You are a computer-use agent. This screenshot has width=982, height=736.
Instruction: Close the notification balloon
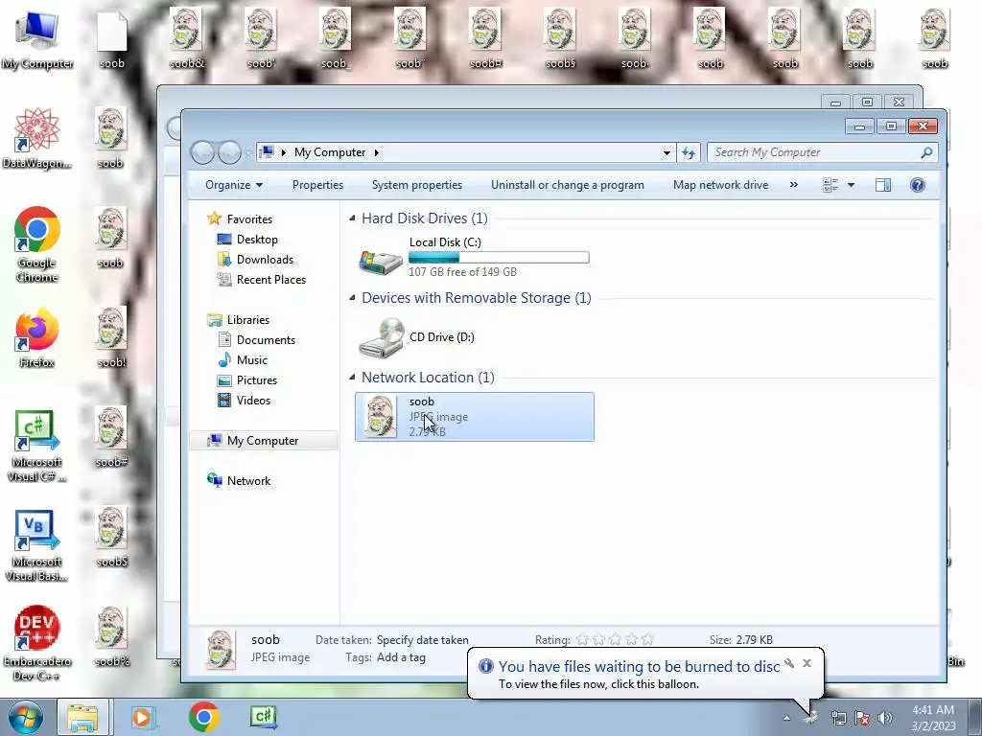[x=807, y=663]
